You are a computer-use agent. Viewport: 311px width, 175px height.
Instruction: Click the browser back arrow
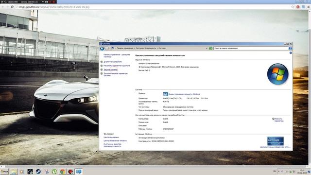pos(2,7)
